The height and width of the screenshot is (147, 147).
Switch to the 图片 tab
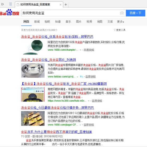(x=79, y=22)
